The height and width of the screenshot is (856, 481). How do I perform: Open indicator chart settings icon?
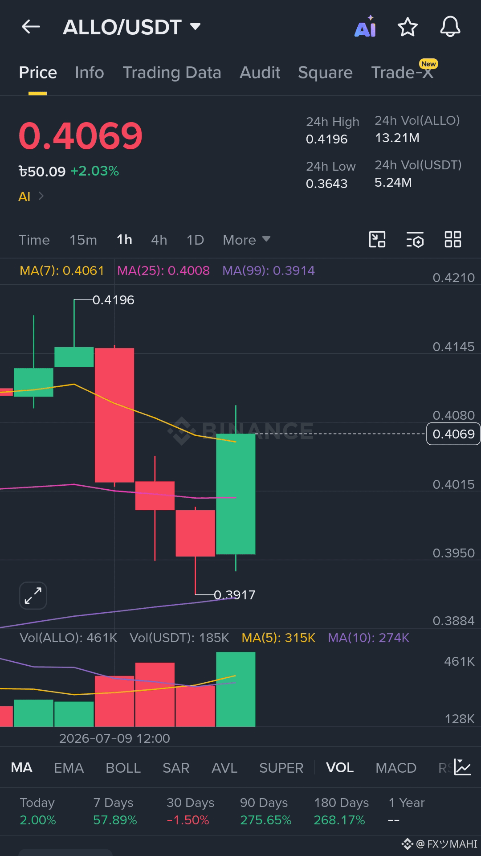(x=463, y=767)
